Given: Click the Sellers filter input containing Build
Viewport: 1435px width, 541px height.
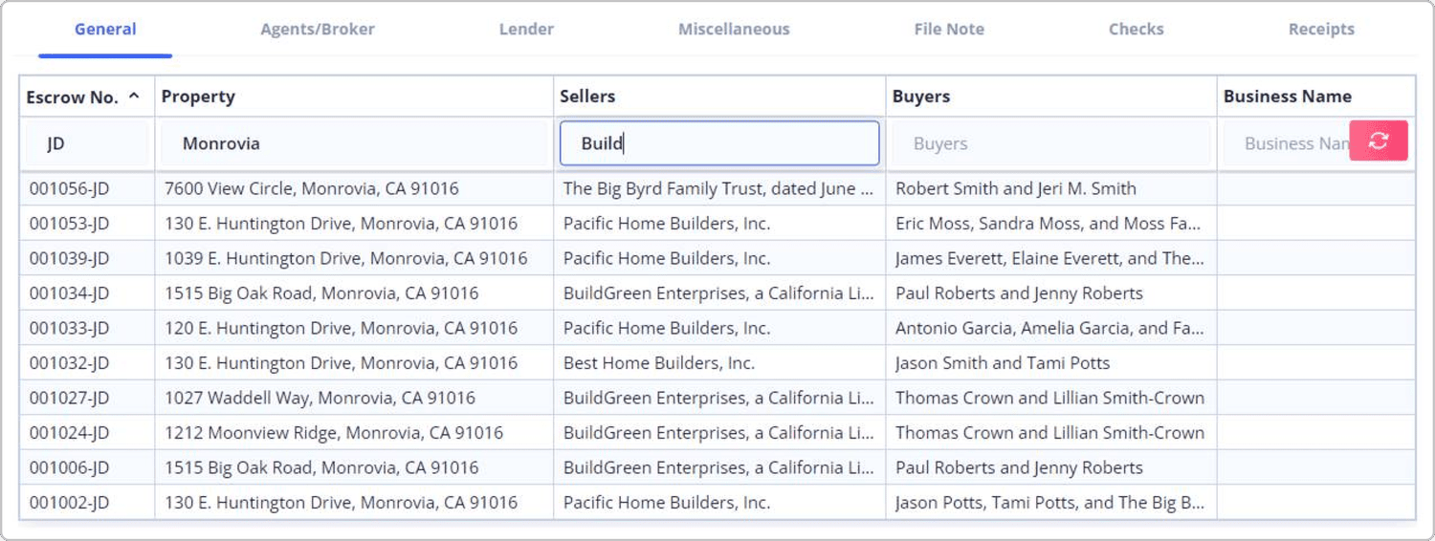Looking at the screenshot, I should (x=718, y=143).
